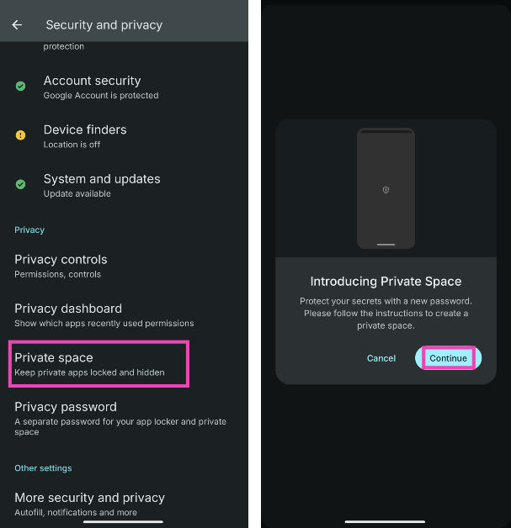
Task: Tap left screen bottom navigation handle
Action: pos(123,522)
